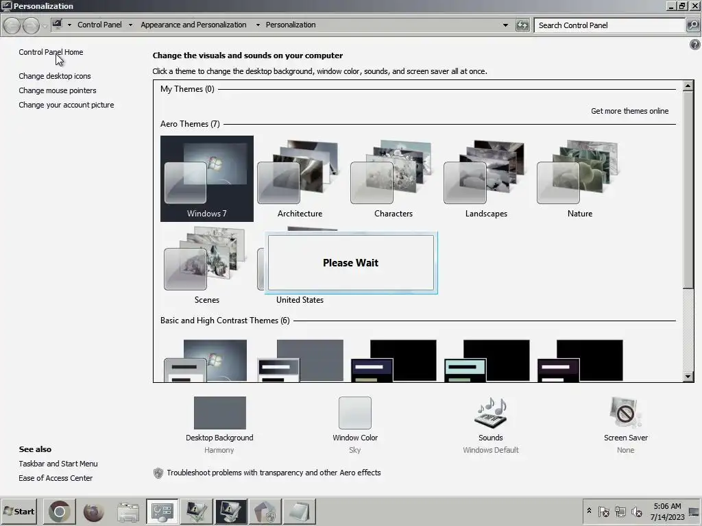Switch to Control Panel taskbar button
702x526 pixels.
coord(162,512)
